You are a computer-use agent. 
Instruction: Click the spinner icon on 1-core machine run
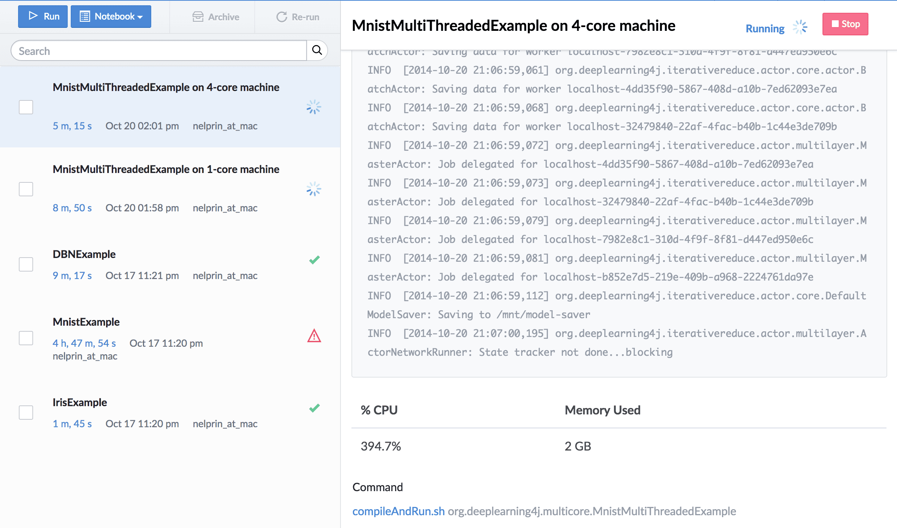click(313, 189)
